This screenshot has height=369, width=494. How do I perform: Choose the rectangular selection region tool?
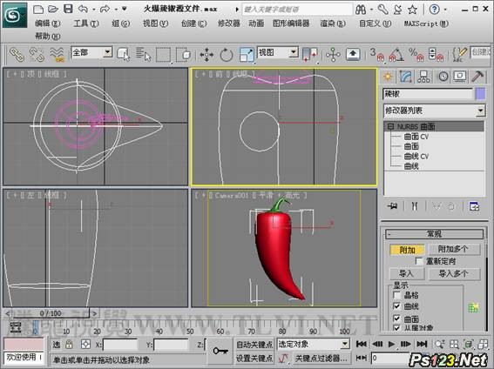tap(163, 55)
